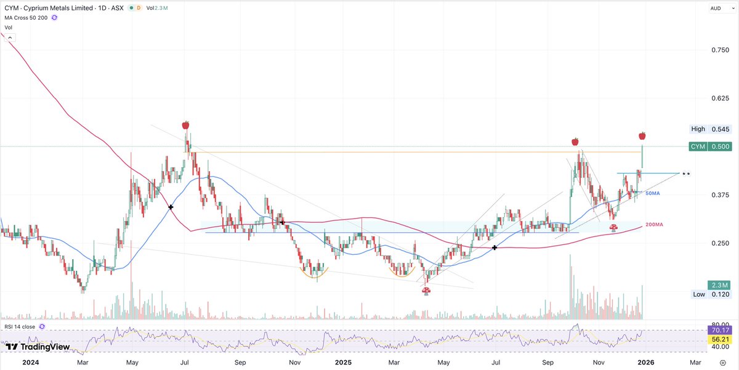The image size is (739, 370).
Task: Click the eyes emoji at the teal line
Action: click(x=686, y=174)
